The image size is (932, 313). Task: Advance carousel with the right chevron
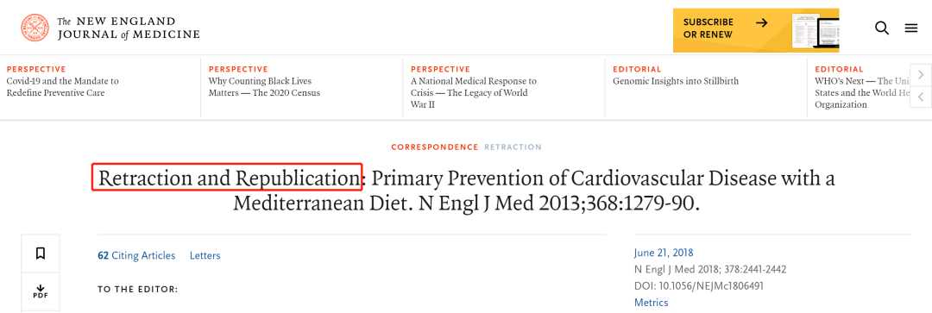(x=921, y=75)
